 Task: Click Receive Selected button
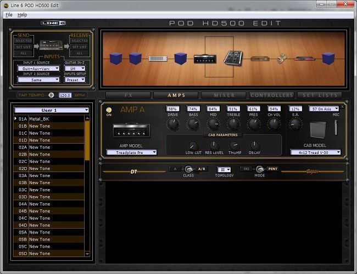80,41
